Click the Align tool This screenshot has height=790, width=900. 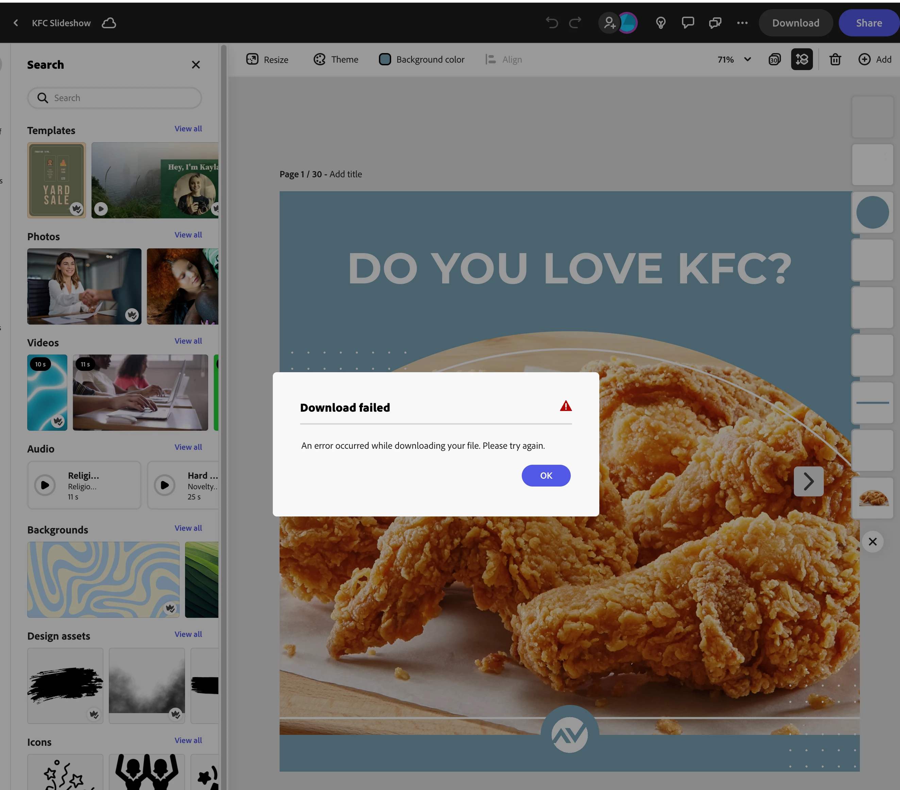(x=504, y=60)
